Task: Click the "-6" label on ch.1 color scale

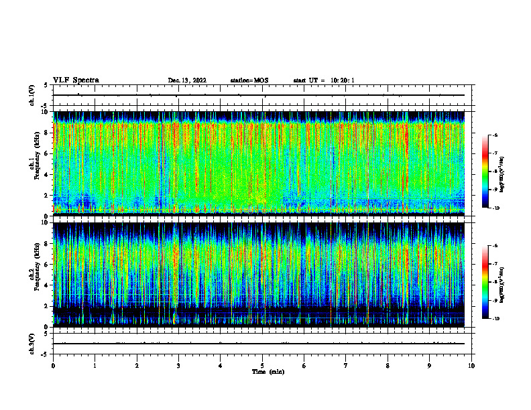Action: (x=495, y=135)
